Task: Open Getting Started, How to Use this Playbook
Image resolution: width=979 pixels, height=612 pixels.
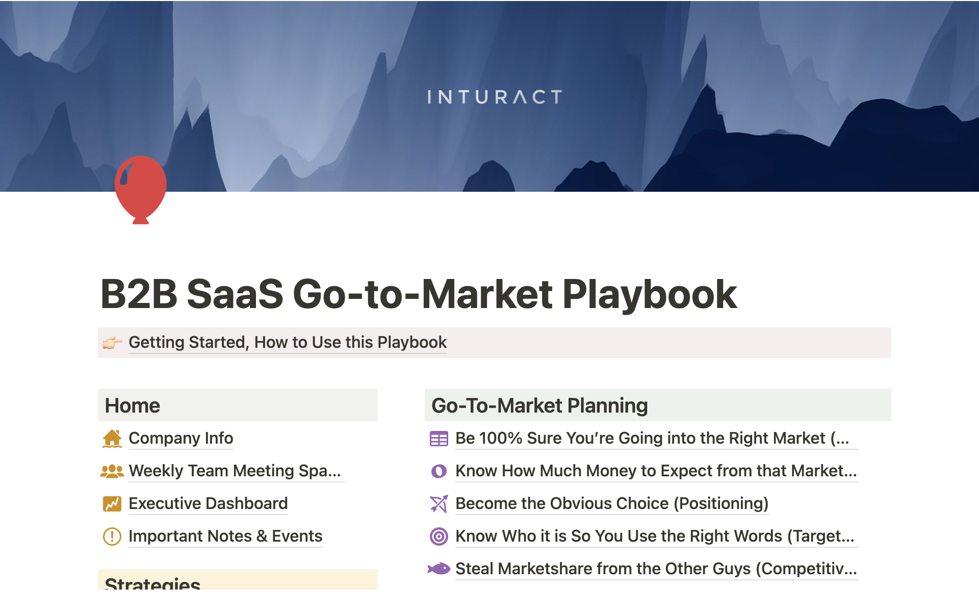Action: [x=288, y=343]
